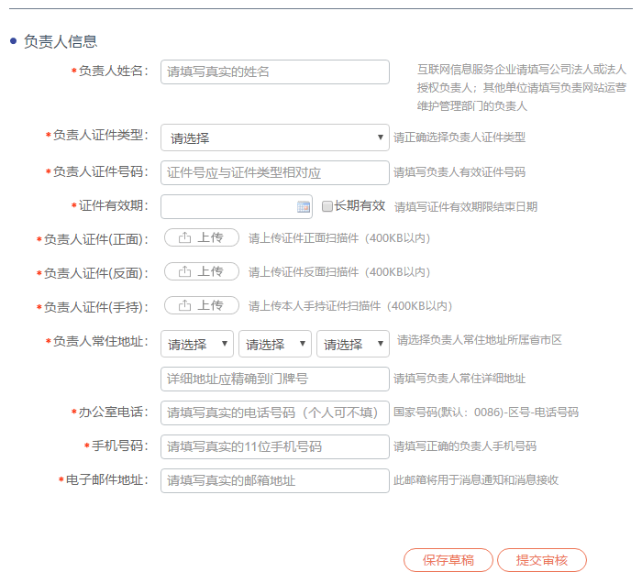Click upload icon for 负责人证件(手持)
This screenshot has width=642, height=583.
pos(185,305)
